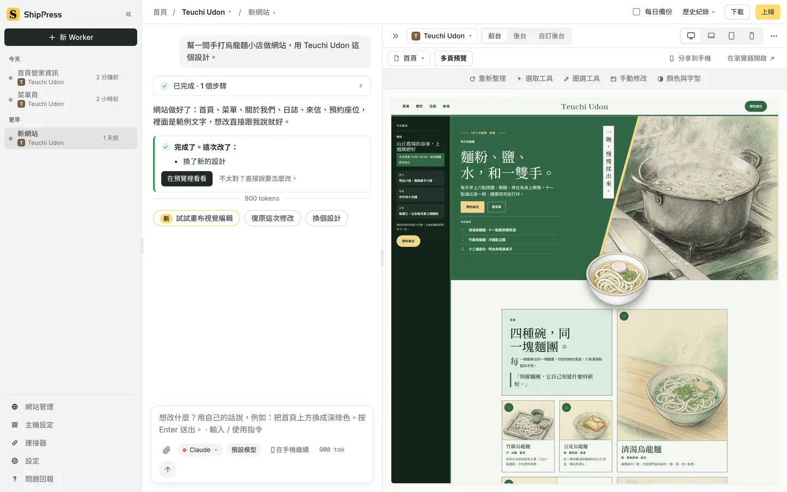787x492 pixels.
Task: Open the 首頁 page selector dropdown
Action: click(x=409, y=58)
